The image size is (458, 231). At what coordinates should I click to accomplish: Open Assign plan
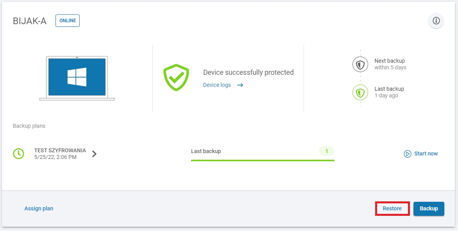click(39, 208)
